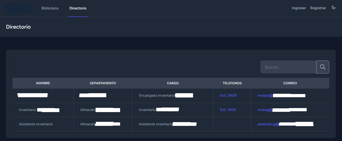Click the site logo in navbar

(18, 8)
